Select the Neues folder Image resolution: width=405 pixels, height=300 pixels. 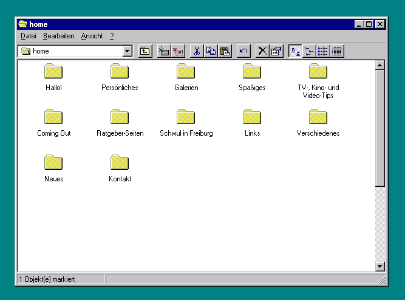click(53, 168)
